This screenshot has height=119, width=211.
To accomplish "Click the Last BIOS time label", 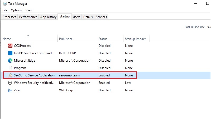I will (195, 27).
